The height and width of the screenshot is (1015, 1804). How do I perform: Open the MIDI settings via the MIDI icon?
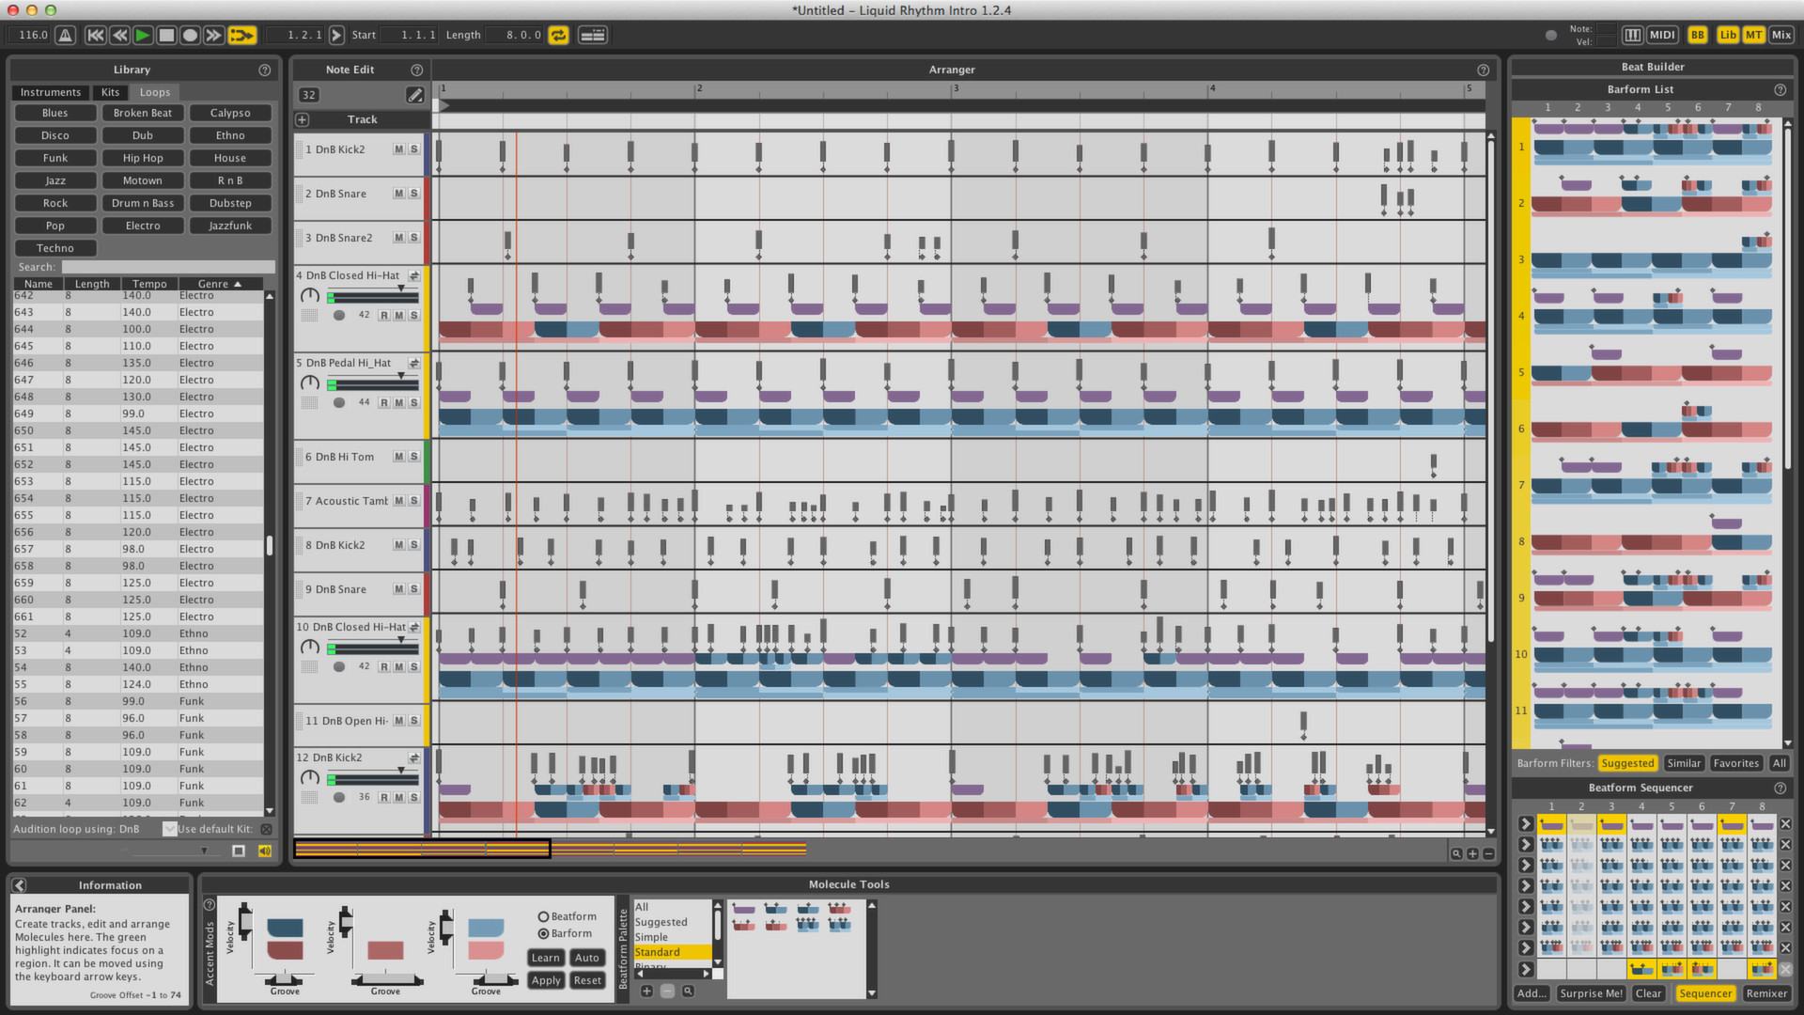coord(1661,34)
